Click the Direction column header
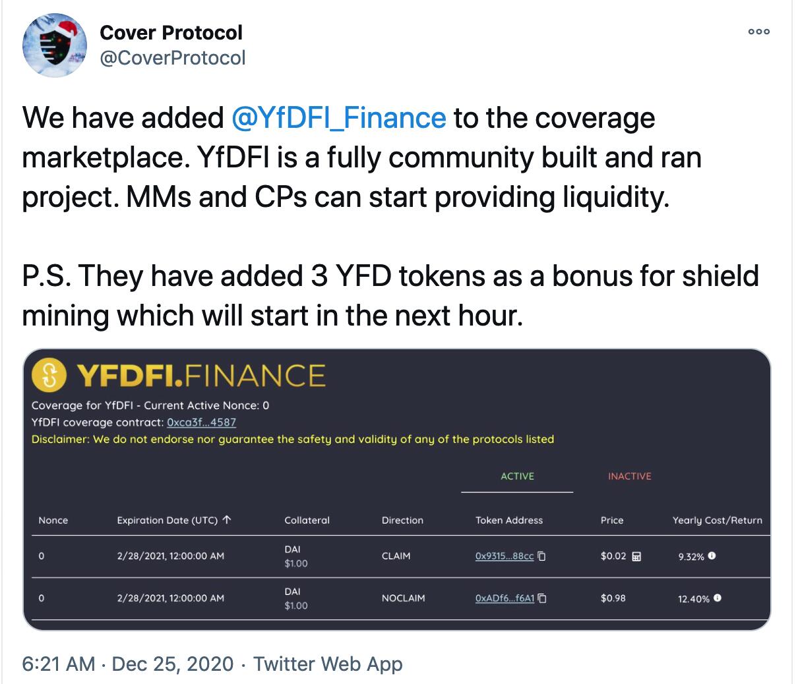The image size is (798, 684). tap(402, 520)
